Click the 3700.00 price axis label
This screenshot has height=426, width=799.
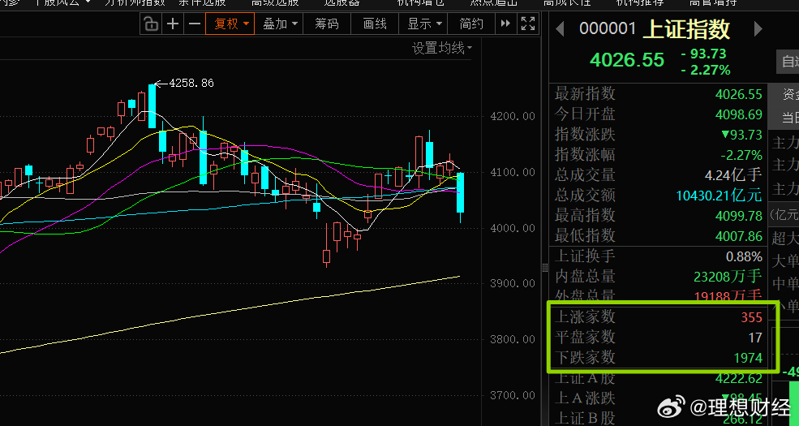coord(512,395)
